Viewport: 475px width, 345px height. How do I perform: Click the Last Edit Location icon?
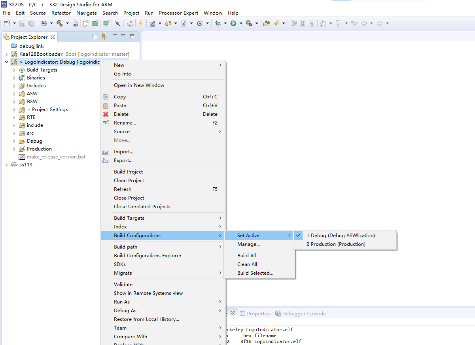click(354, 23)
